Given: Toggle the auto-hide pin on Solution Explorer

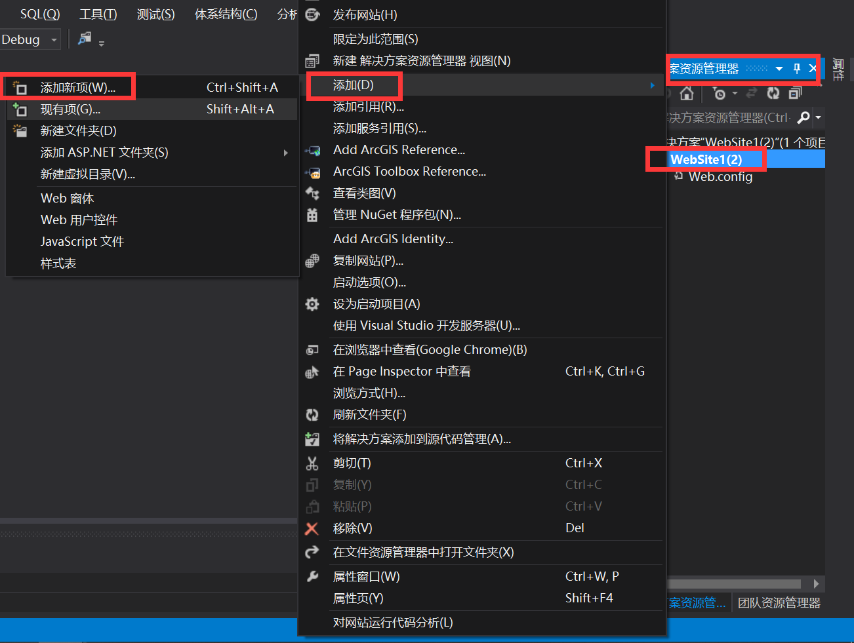Looking at the screenshot, I should click(797, 68).
